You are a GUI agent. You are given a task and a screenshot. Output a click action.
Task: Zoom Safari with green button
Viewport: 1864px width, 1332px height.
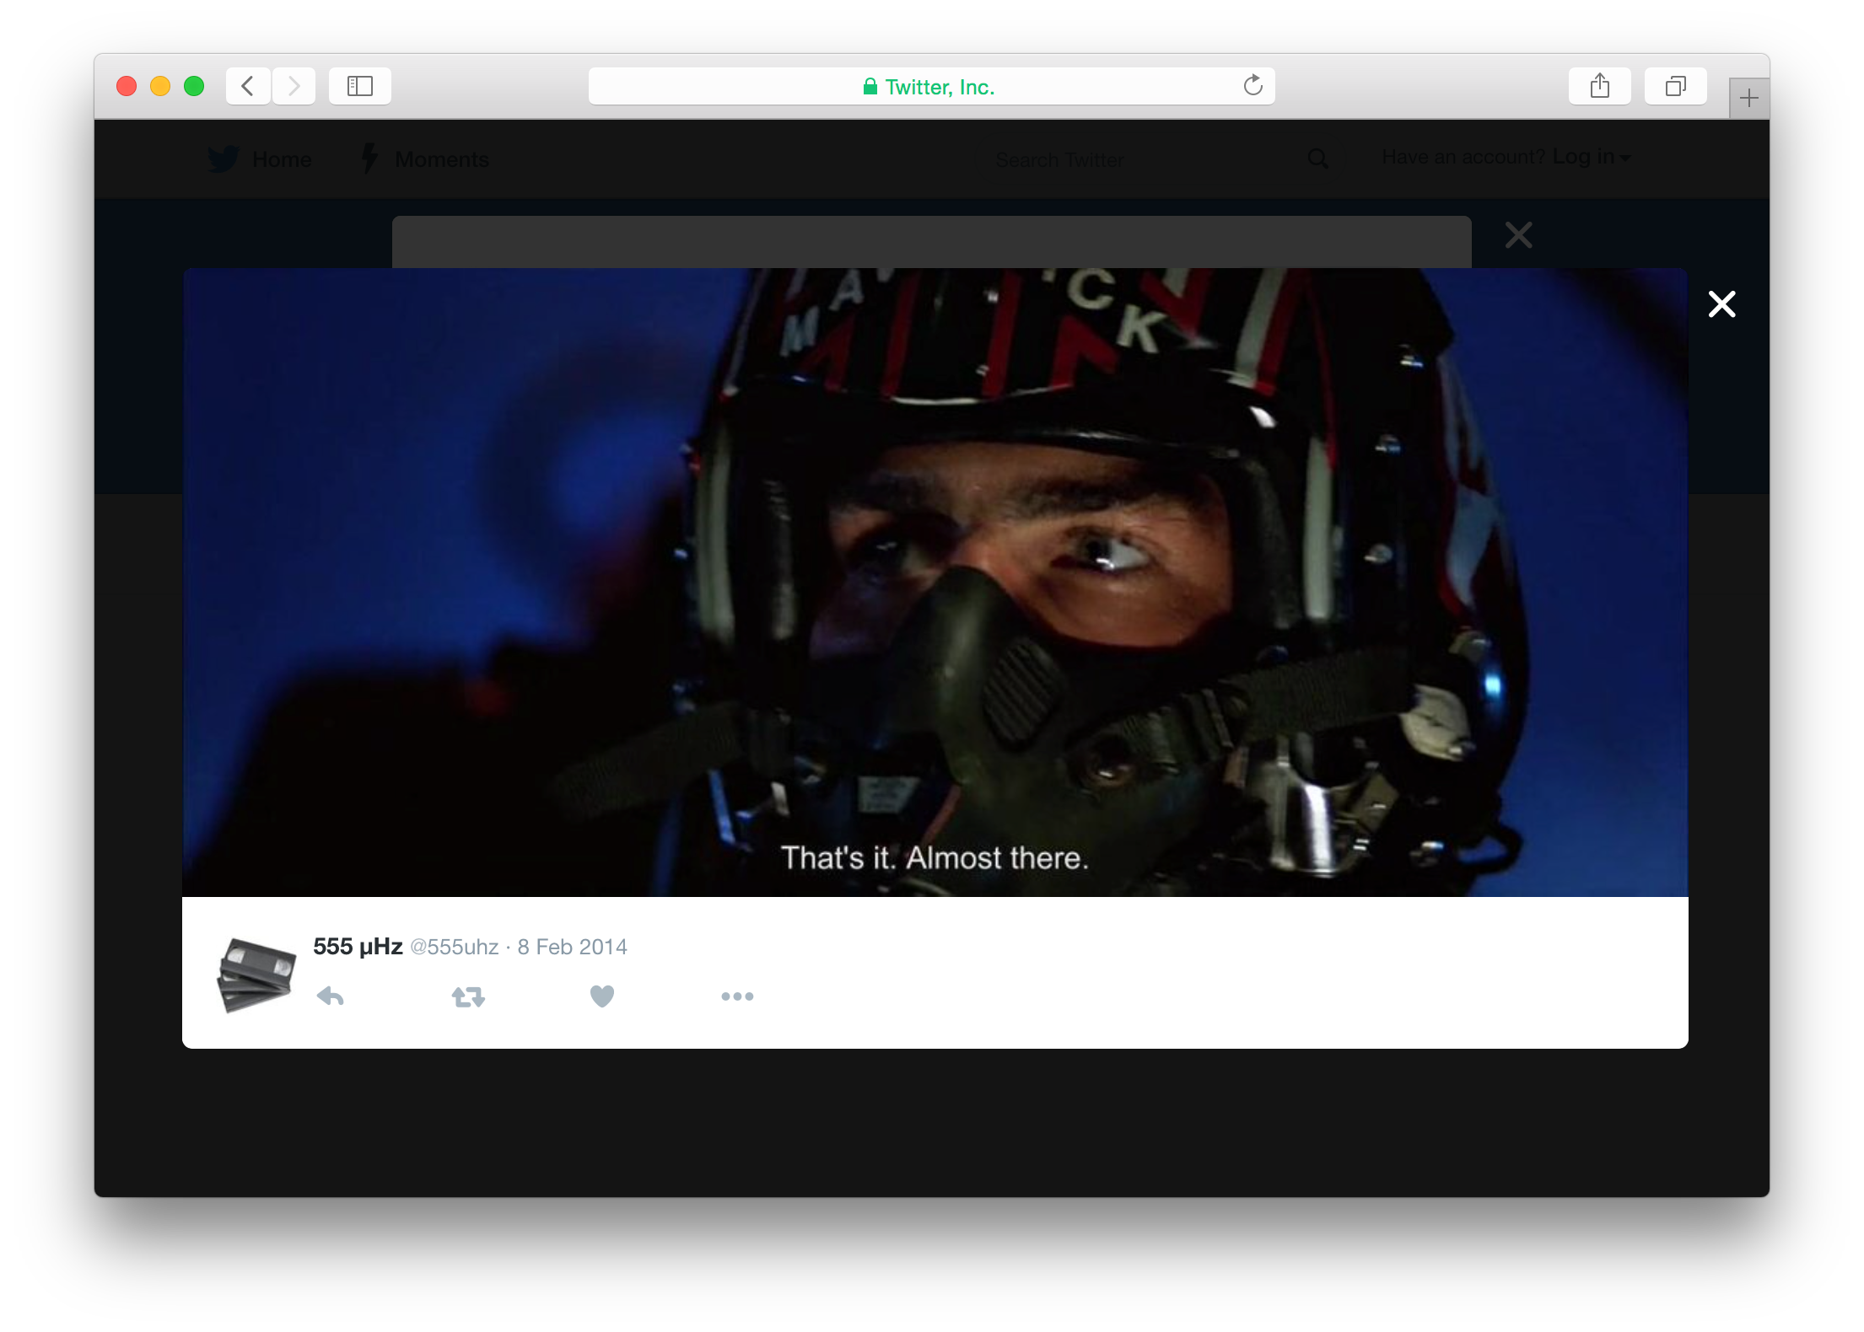click(194, 86)
